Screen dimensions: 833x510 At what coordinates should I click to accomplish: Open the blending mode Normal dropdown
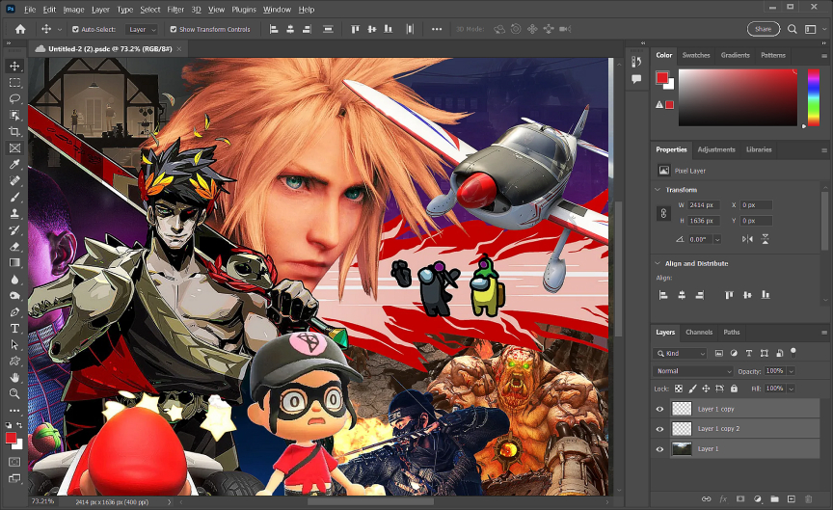694,371
